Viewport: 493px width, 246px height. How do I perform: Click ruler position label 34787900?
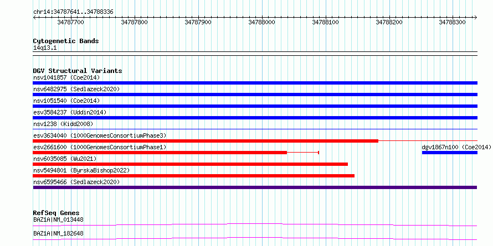tap(198, 22)
